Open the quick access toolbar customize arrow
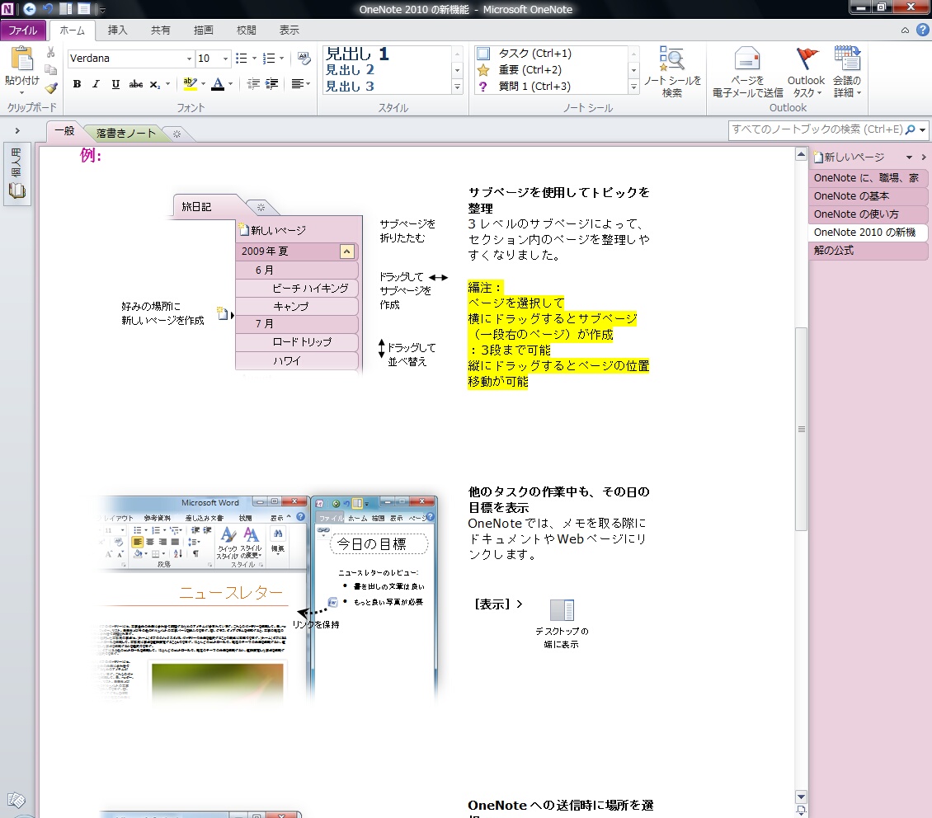 (x=101, y=10)
